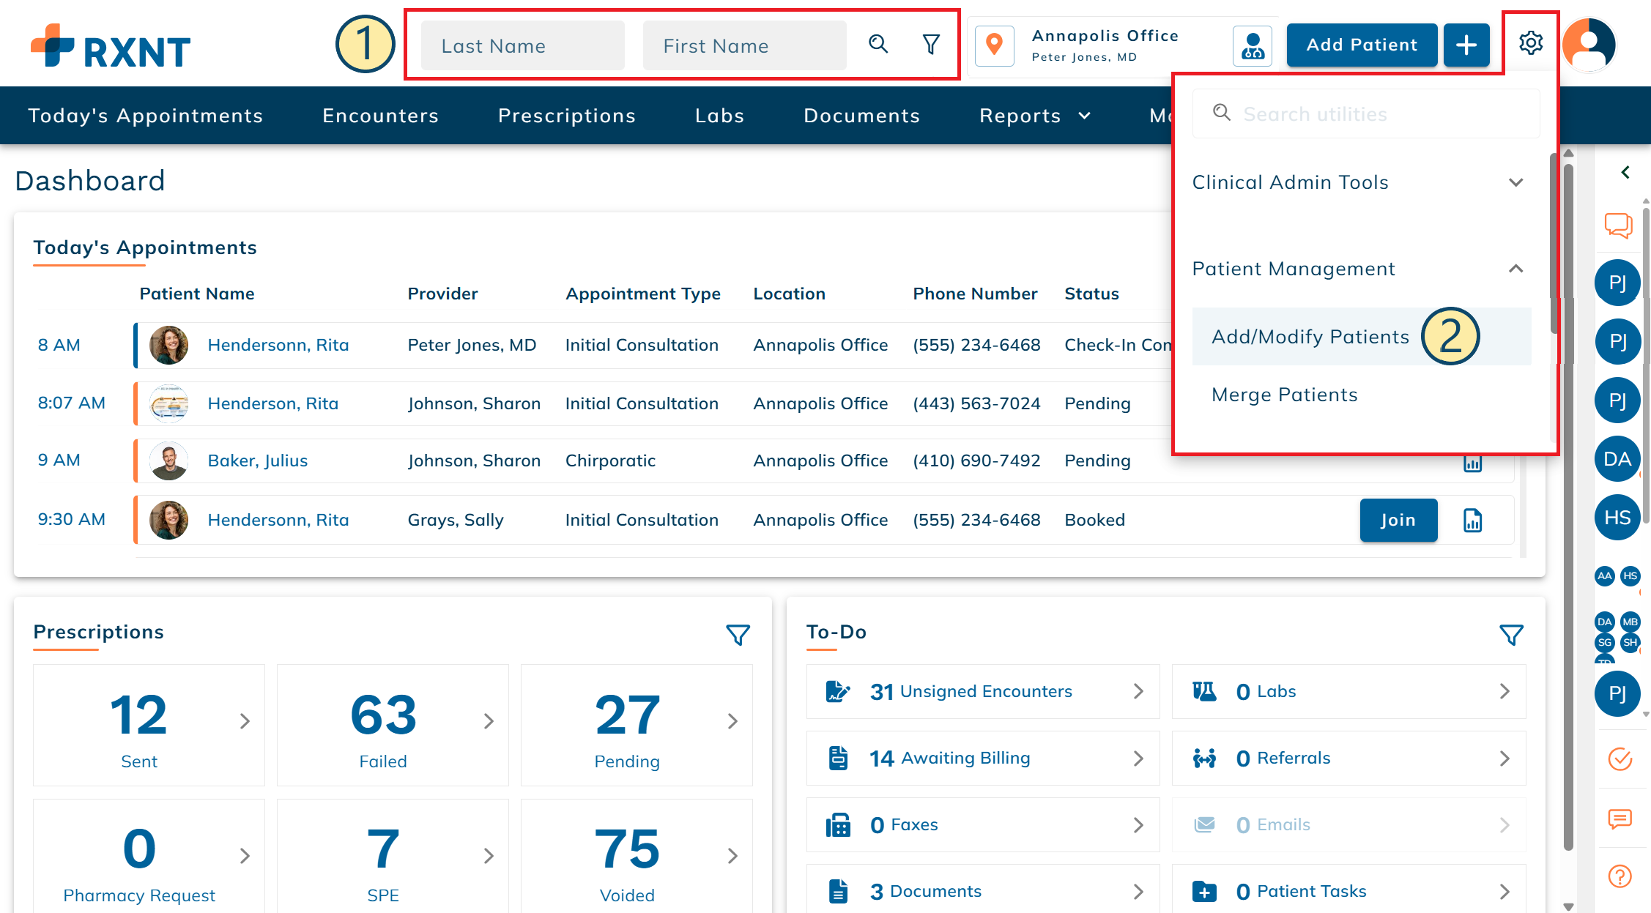The image size is (1651, 913).
Task: Click the large HS avatar in sidebar
Action: [1617, 518]
